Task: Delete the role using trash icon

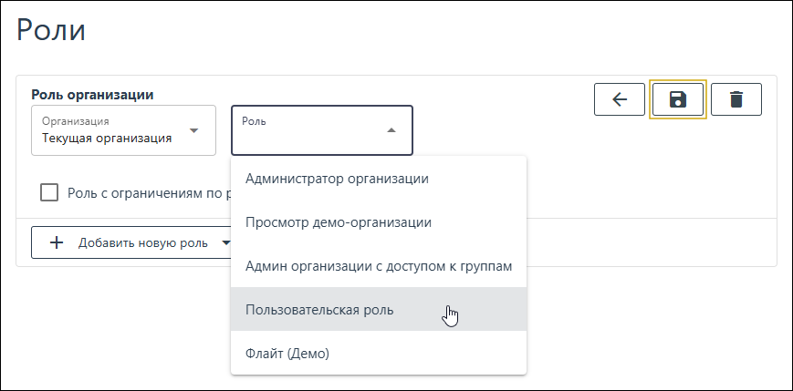Action: 736,99
